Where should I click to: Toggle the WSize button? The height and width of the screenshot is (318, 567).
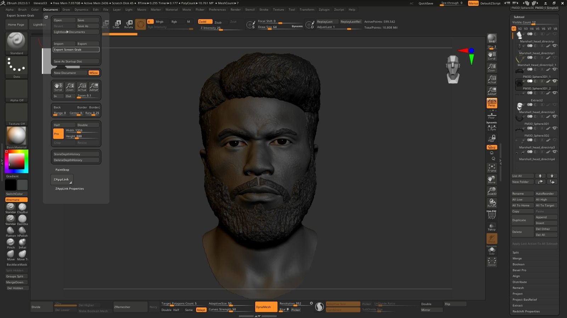[x=94, y=73]
